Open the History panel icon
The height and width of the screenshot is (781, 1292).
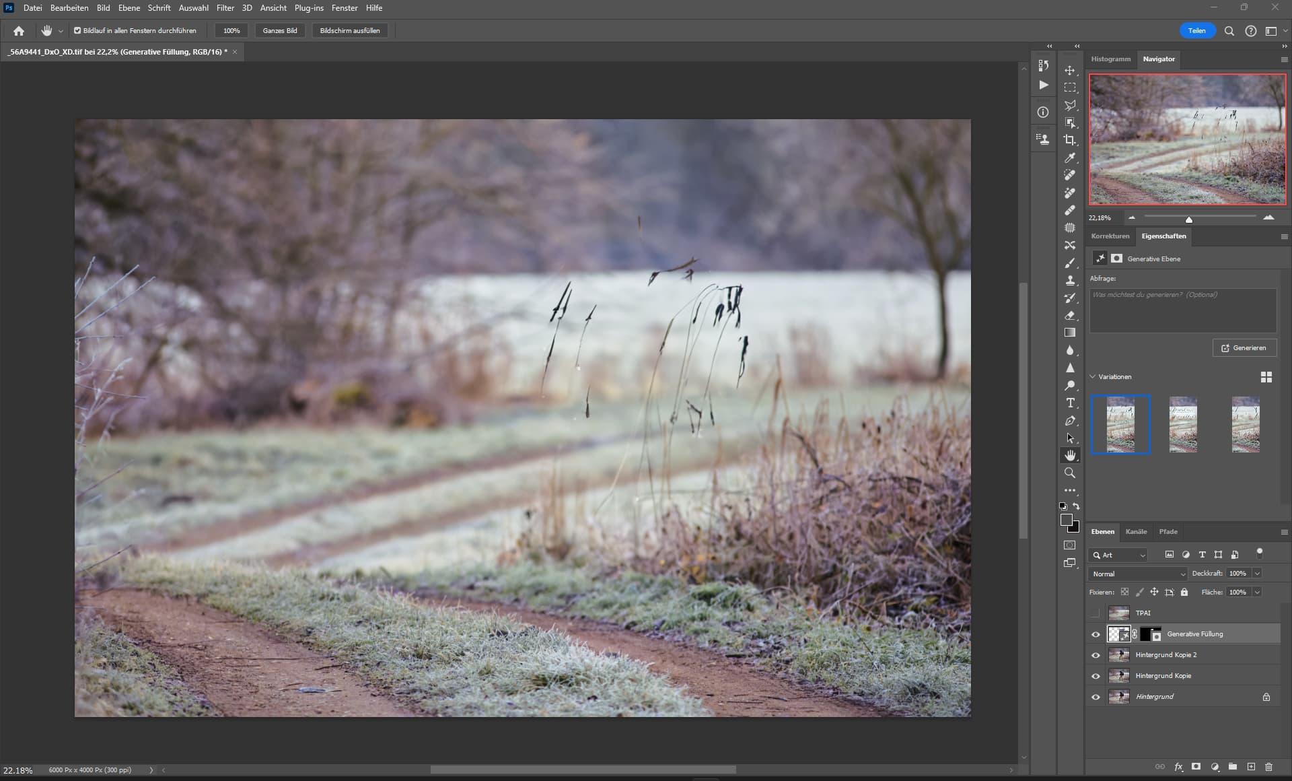(x=1043, y=65)
